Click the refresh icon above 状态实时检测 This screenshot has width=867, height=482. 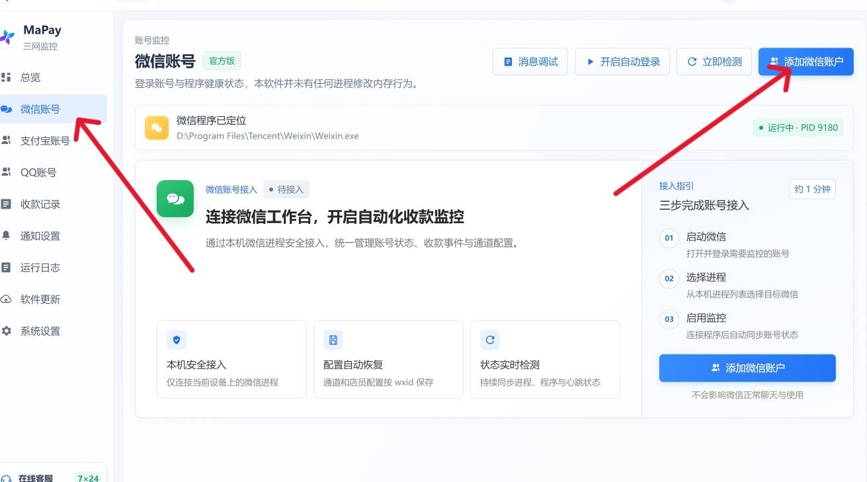click(x=490, y=340)
